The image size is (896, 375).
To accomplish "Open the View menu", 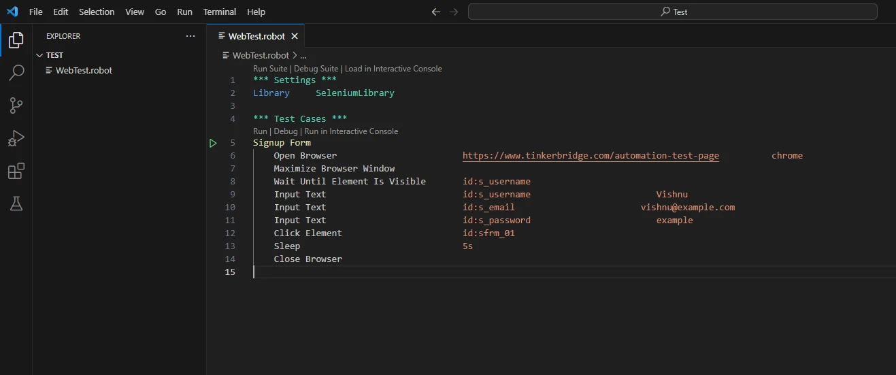I will click(135, 12).
